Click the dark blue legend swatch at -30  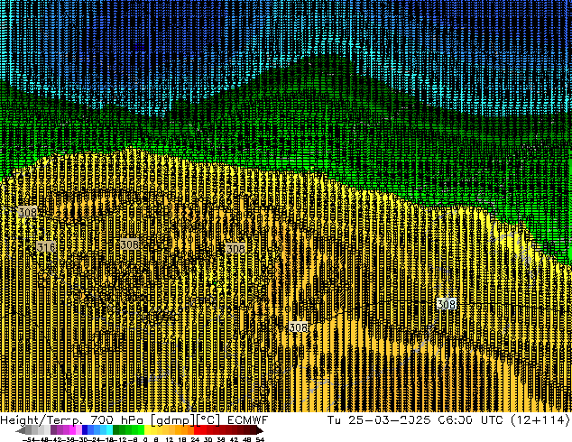(x=85, y=430)
